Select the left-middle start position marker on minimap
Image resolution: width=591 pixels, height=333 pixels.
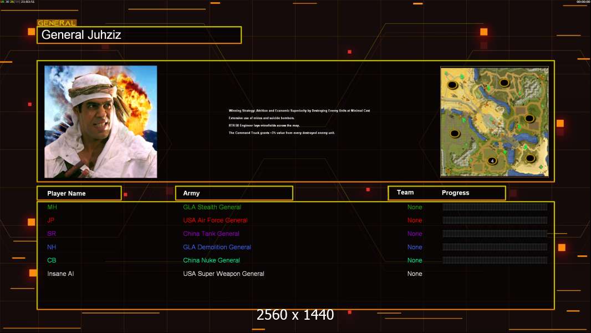455,134
